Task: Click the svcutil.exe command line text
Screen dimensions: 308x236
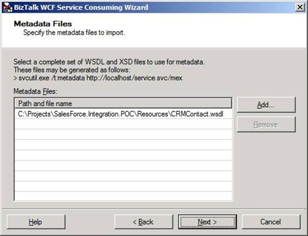Action: 98,77
